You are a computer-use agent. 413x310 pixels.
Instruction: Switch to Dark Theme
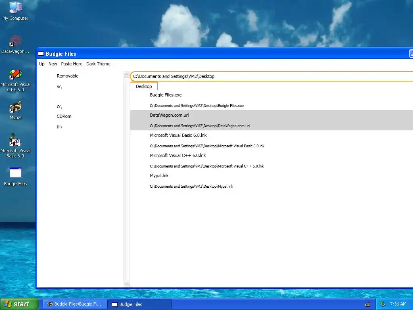(x=98, y=64)
